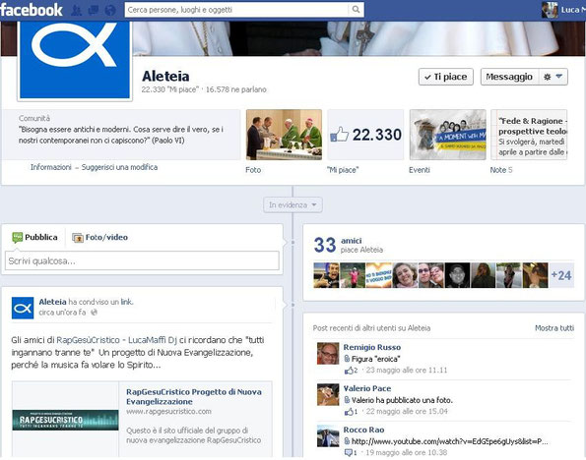The image size is (586, 460).
Task: Click '23 maggio alle ore 11.11' timestamp
Action: [x=407, y=371]
